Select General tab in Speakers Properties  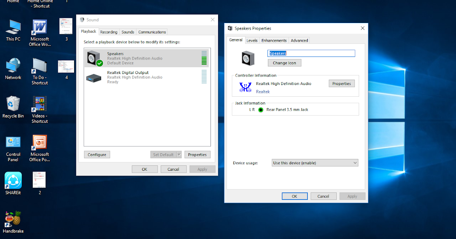(236, 40)
